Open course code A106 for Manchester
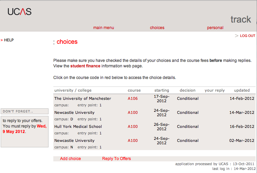This screenshot has height=173, width=257. tap(133, 98)
